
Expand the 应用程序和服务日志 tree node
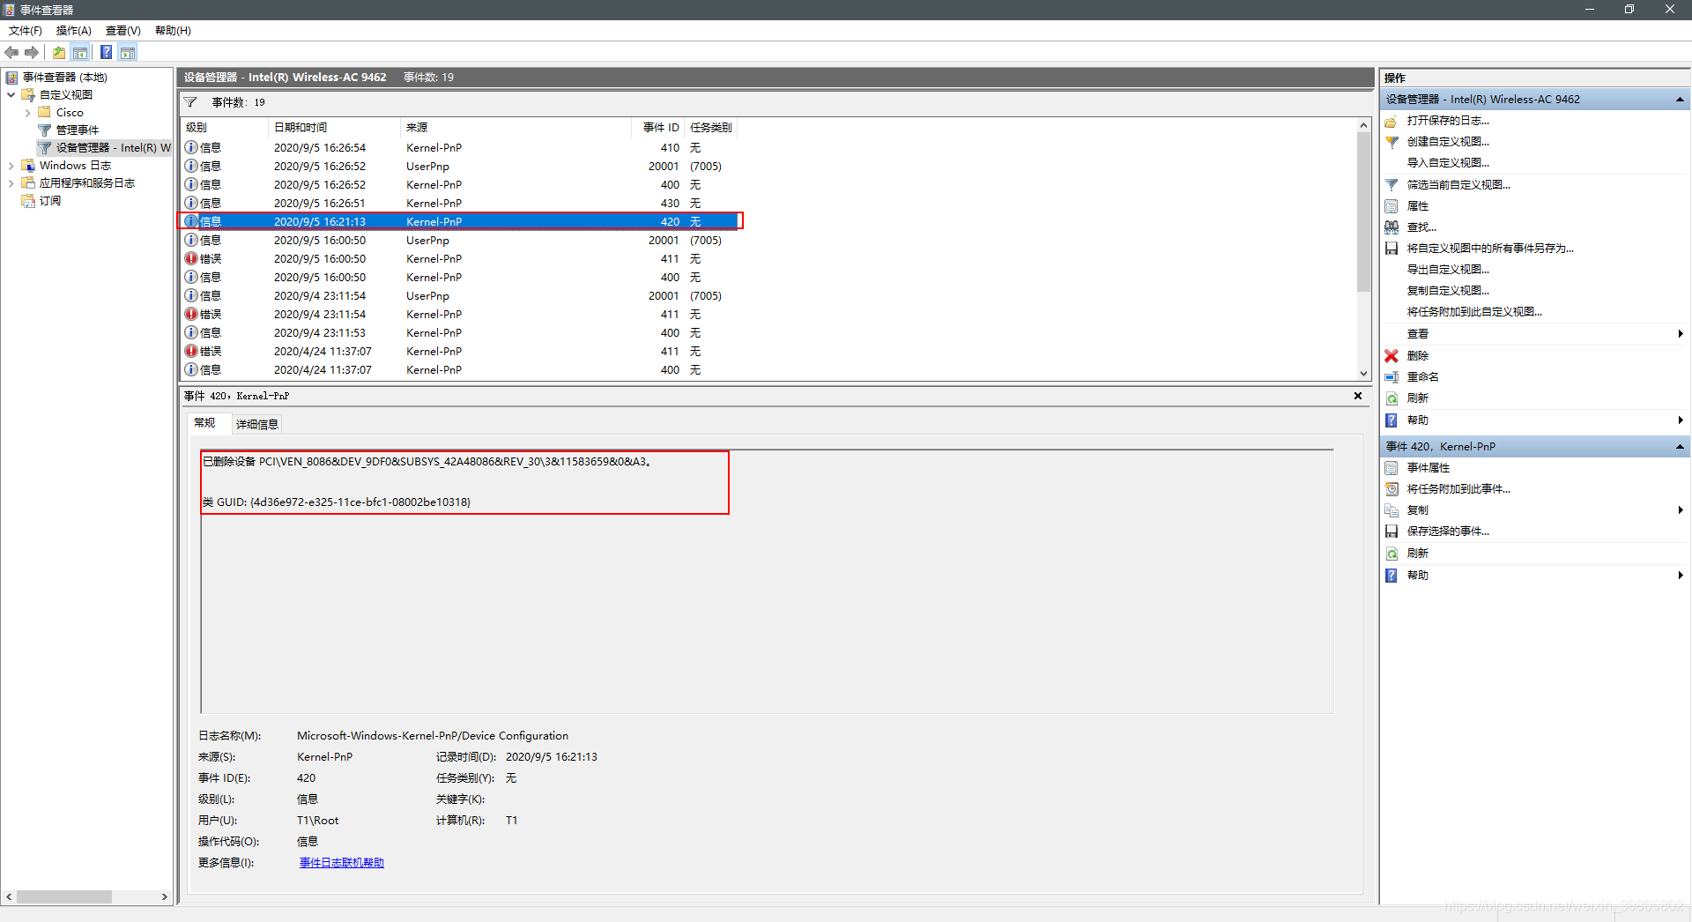pyautogui.click(x=11, y=183)
